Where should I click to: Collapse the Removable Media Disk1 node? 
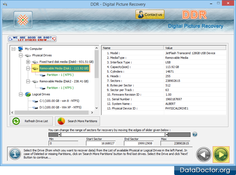click(28, 68)
